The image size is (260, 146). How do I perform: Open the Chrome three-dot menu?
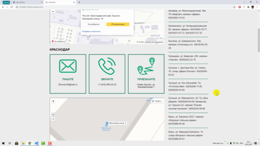pos(257,7)
